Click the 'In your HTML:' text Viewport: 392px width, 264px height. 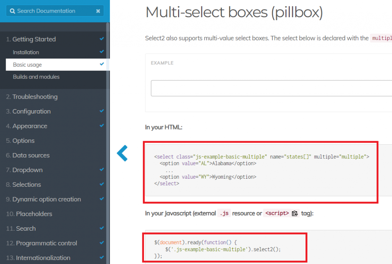click(164, 127)
